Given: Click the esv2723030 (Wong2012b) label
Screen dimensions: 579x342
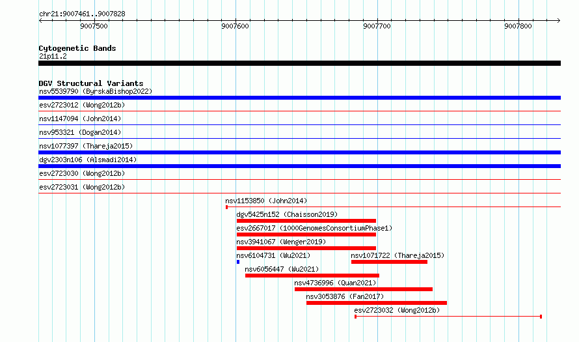Looking at the screenshot, I should (82, 173).
